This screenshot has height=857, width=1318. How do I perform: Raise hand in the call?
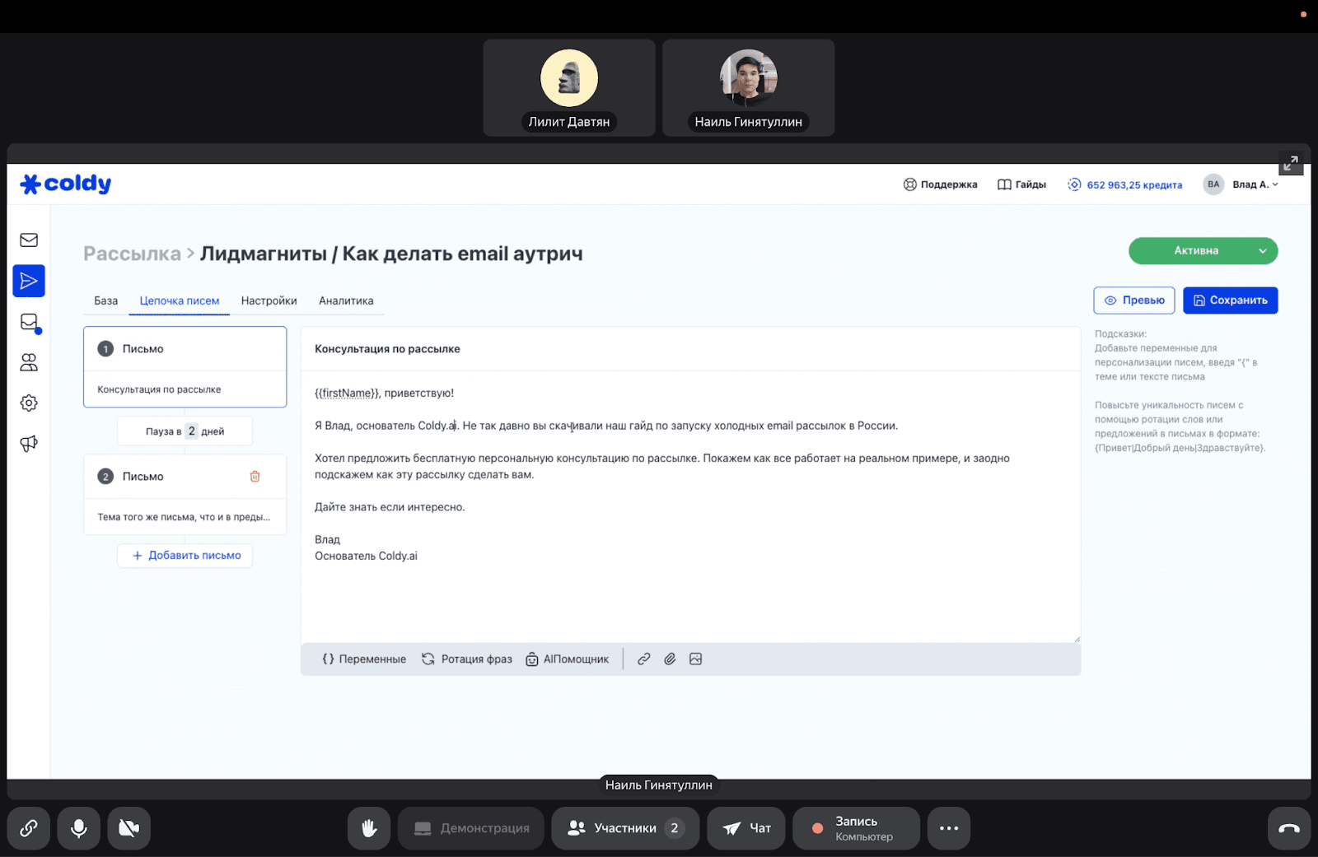click(369, 828)
